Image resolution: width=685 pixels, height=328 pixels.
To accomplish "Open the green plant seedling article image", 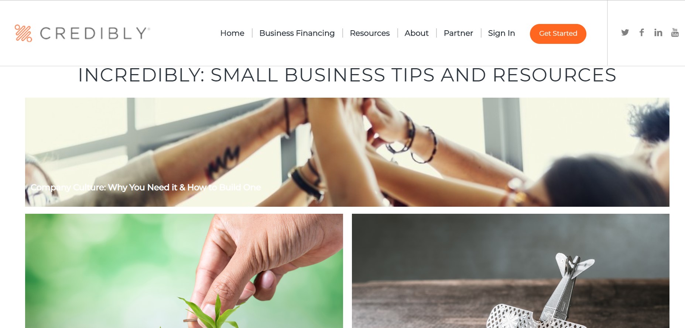I will (184, 271).
